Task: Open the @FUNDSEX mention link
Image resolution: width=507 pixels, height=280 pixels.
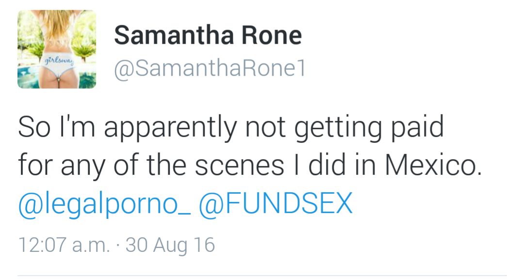Action: point(276,204)
